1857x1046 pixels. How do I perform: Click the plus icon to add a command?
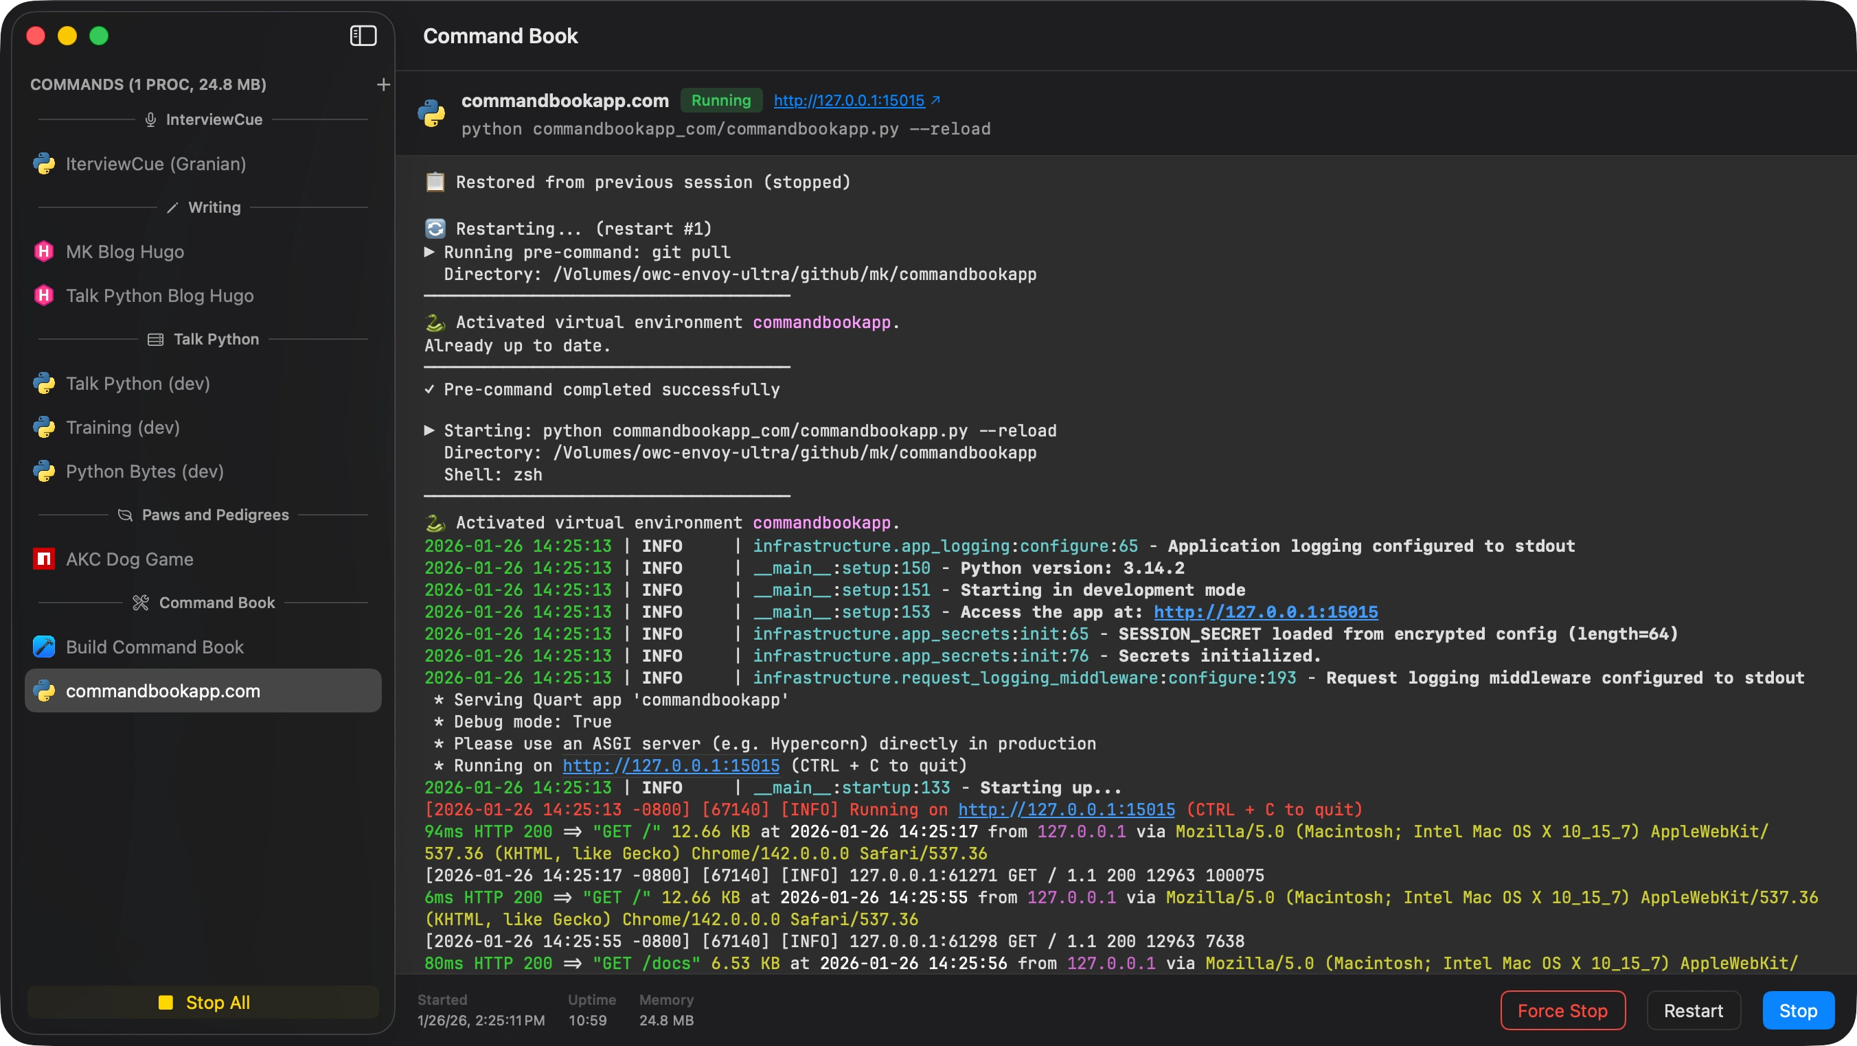(x=383, y=84)
